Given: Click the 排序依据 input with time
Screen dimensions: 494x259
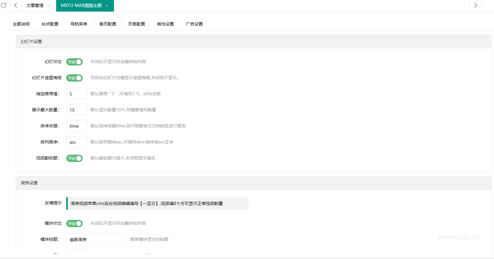Looking at the screenshot, I should coord(77,126).
